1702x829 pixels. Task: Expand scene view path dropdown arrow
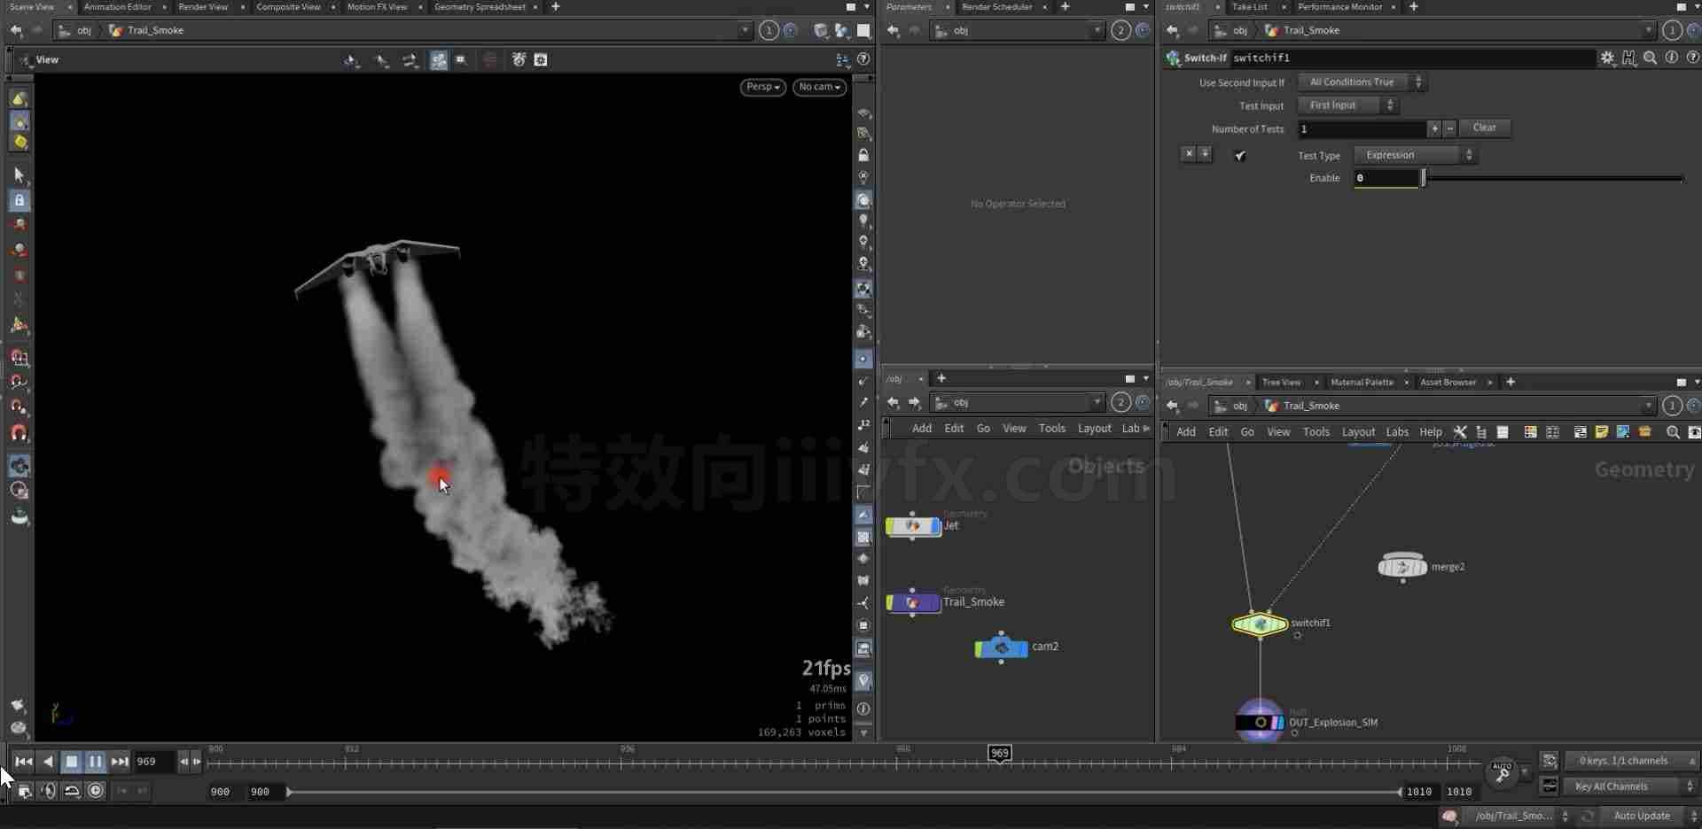click(x=744, y=30)
